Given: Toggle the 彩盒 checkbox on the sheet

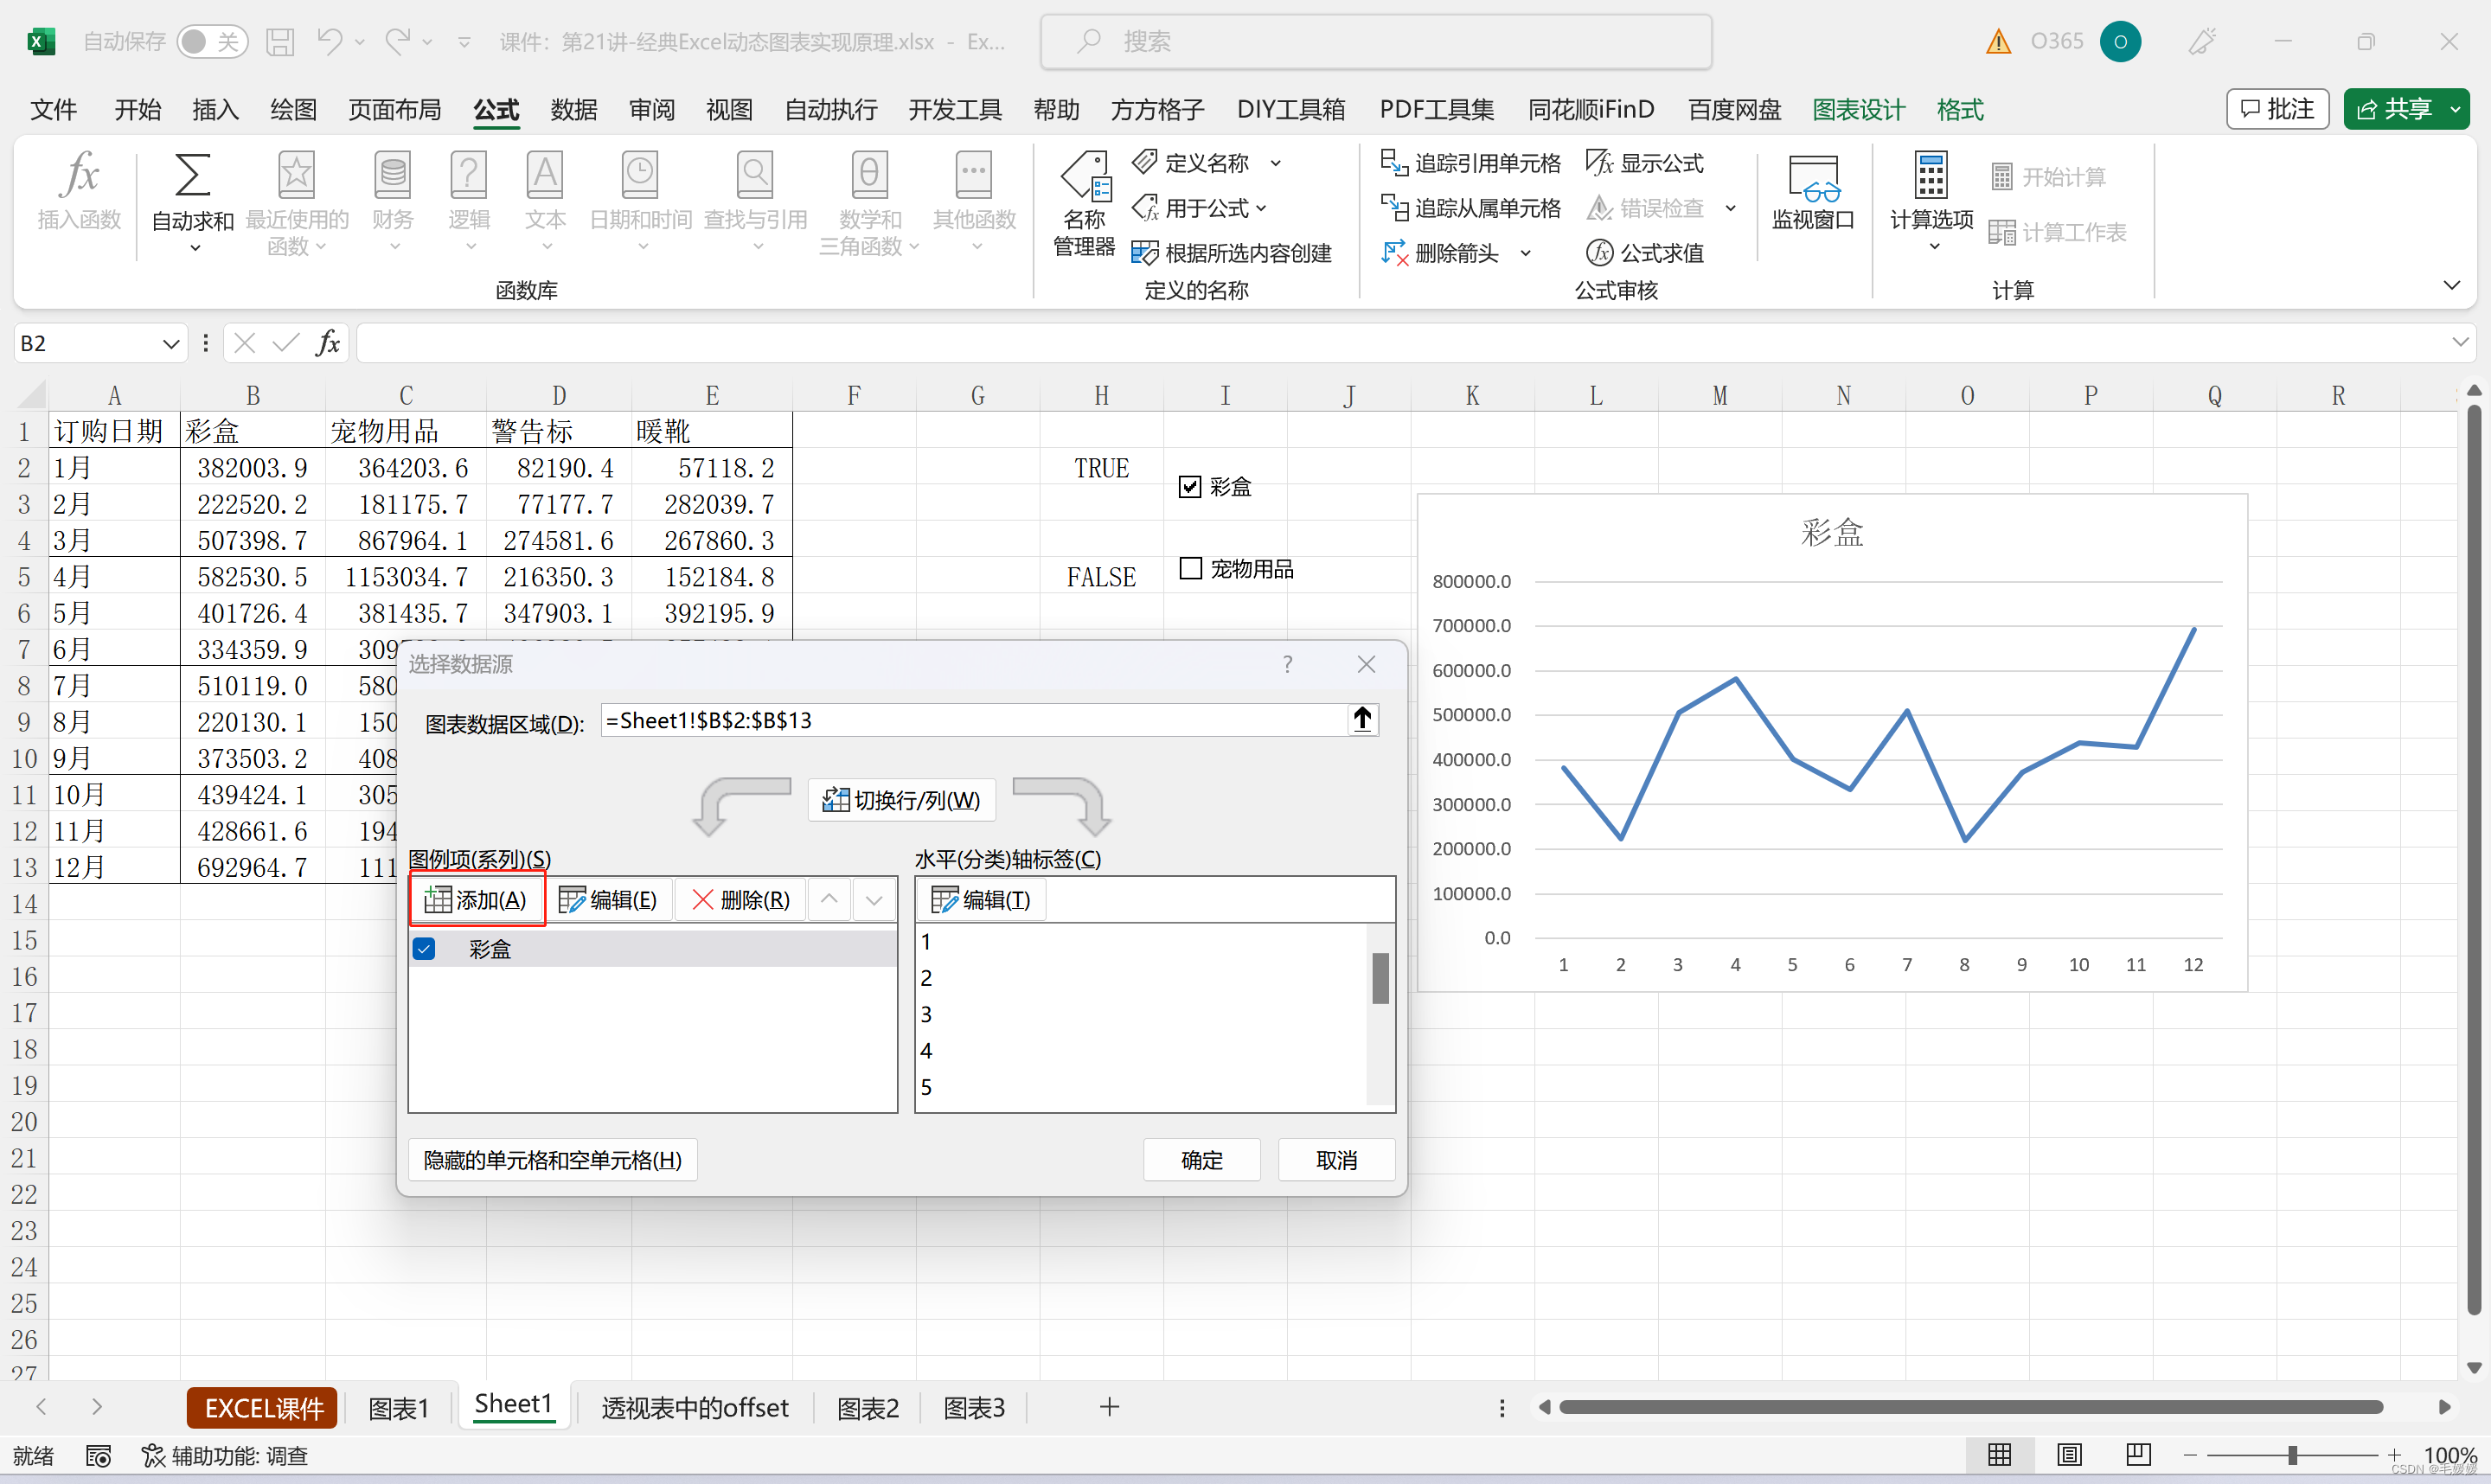Looking at the screenshot, I should [1190, 487].
